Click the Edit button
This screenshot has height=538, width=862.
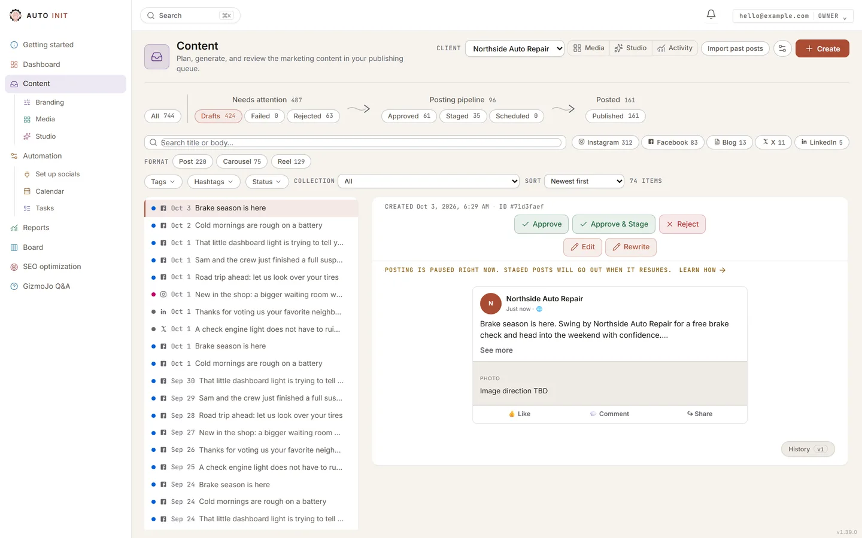(x=582, y=247)
